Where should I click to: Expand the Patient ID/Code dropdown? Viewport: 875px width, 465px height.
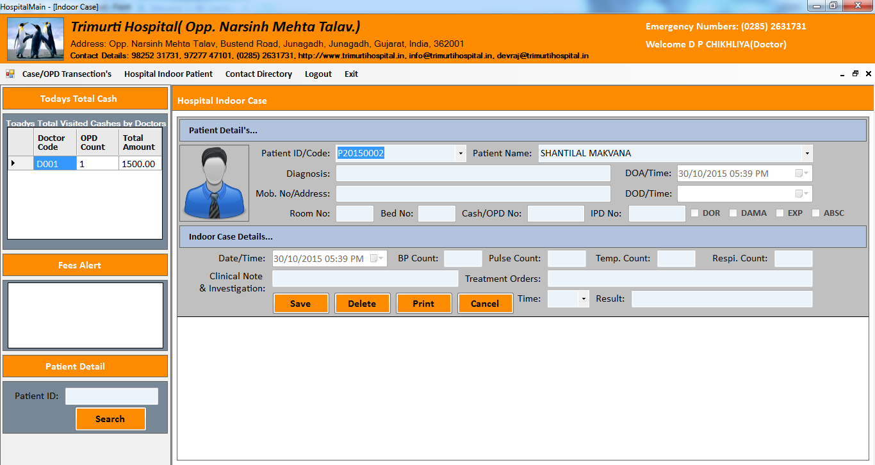coord(460,154)
